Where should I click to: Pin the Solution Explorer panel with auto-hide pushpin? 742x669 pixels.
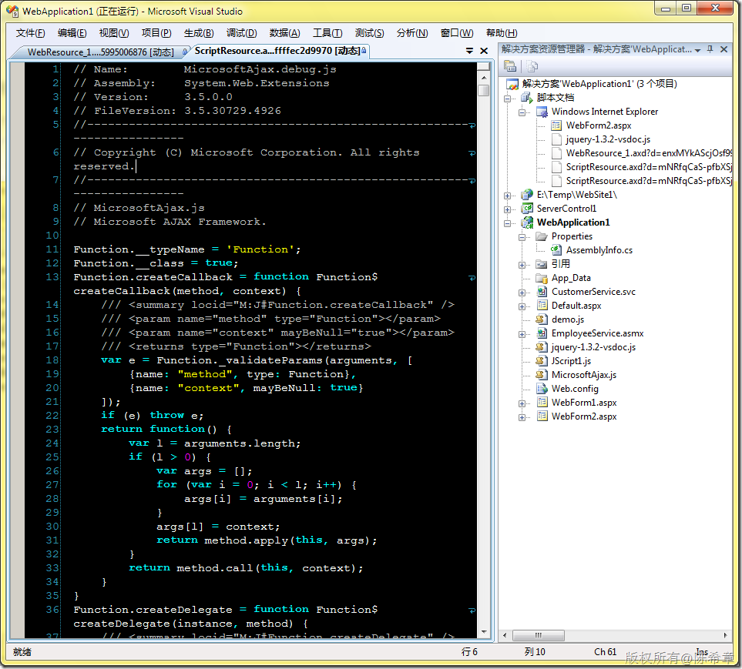[710, 49]
